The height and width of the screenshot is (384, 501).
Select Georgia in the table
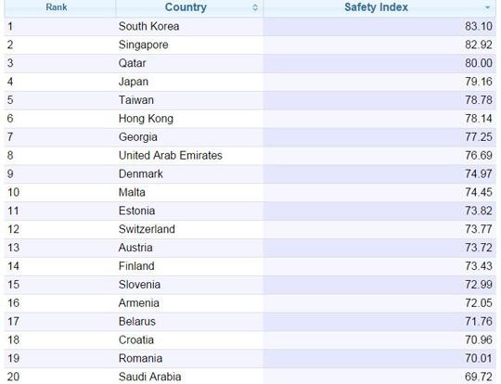coord(137,137)
